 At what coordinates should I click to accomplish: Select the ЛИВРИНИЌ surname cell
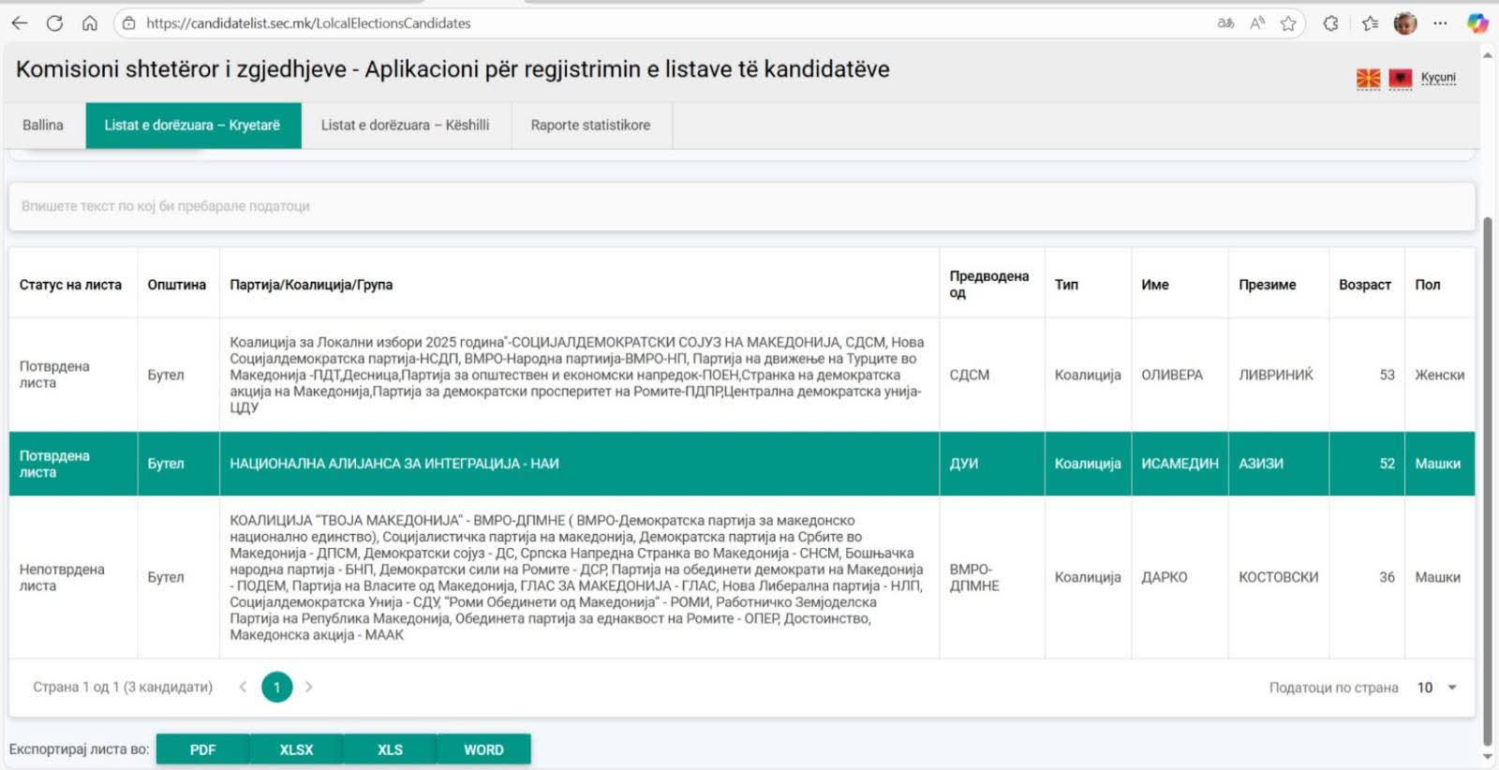pyautogui.click(x=1278, y=375)
